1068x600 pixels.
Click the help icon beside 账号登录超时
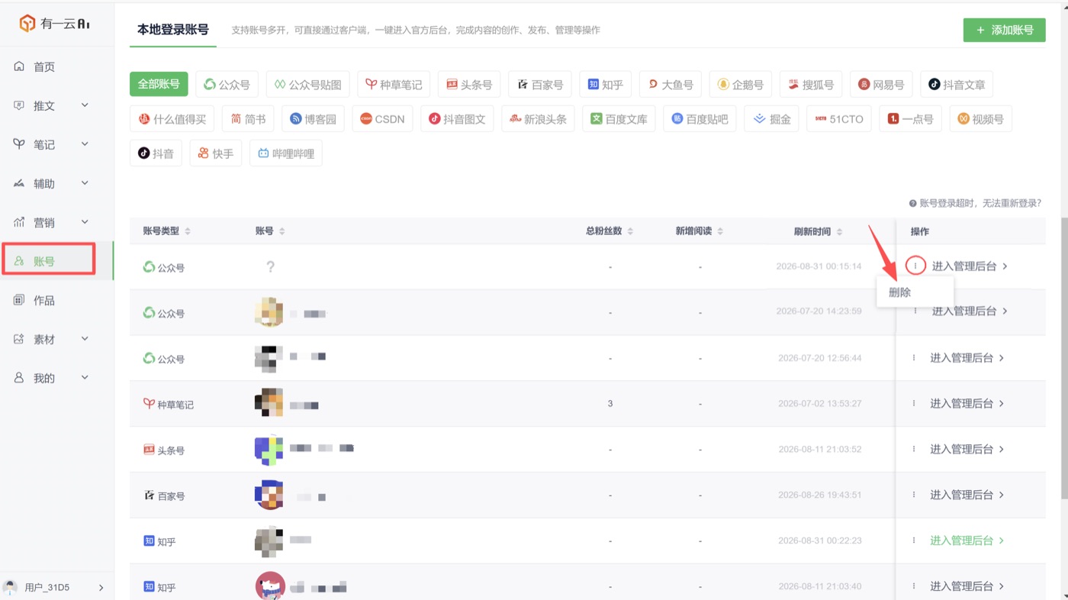(912, 204)
